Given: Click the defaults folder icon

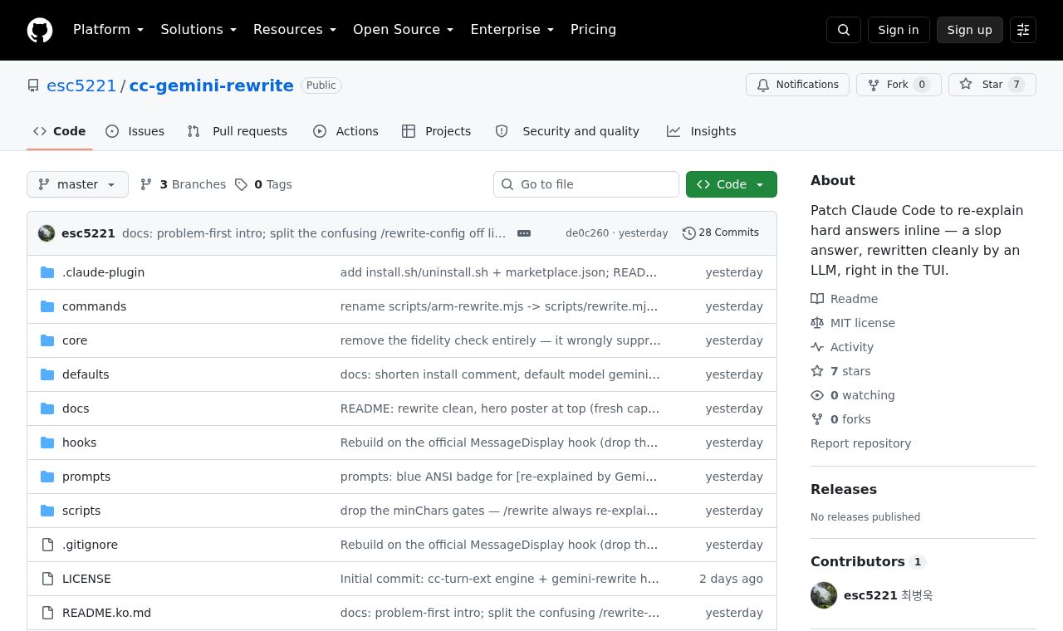Looking at the screenshot, I should pyautogui.click(x=47, y=374).
